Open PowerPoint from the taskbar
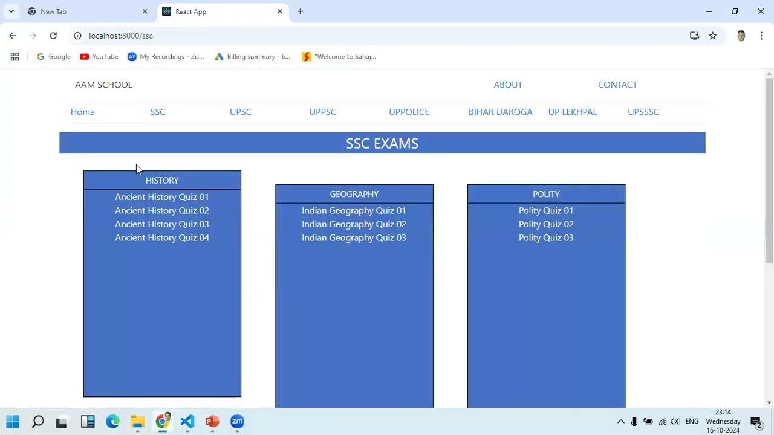774x435 pixels. [x=212, y=422]
